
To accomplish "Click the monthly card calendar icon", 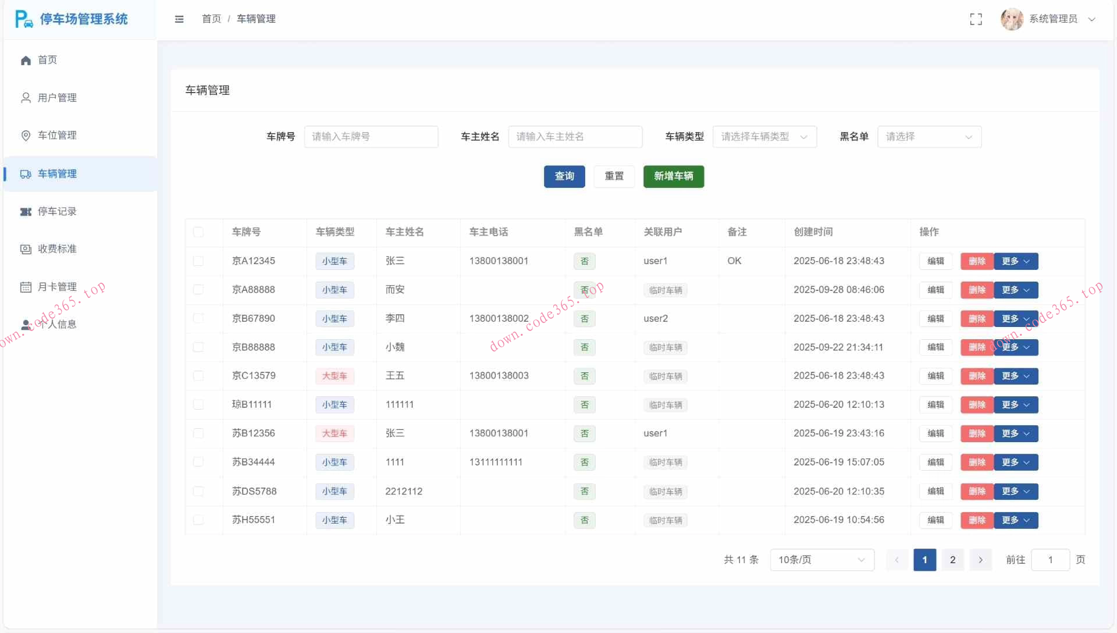I will (26, 287).
